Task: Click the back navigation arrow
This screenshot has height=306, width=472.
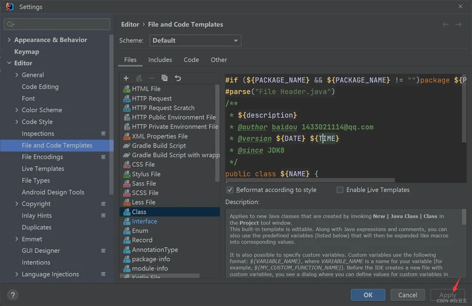Action: 445,24
